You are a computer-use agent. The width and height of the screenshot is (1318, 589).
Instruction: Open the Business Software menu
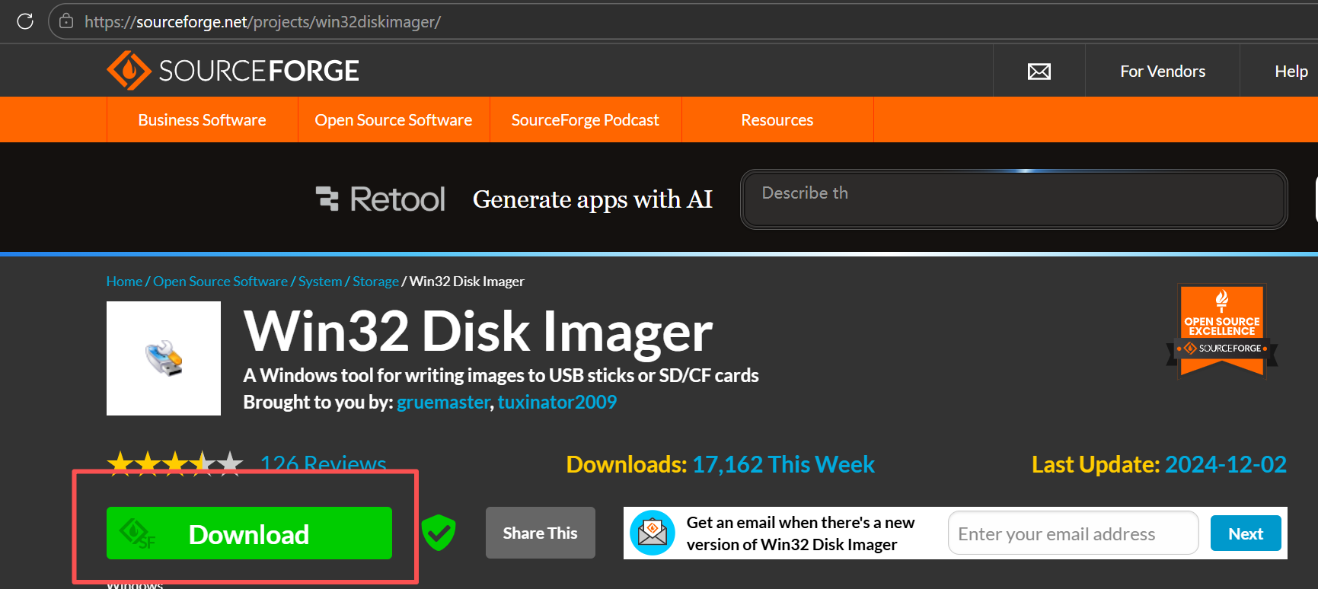pos(202,120)
